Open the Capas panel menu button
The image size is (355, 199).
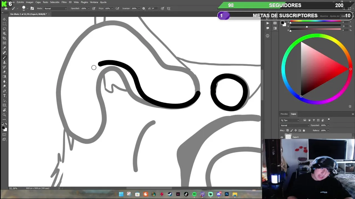coord(353,114)
